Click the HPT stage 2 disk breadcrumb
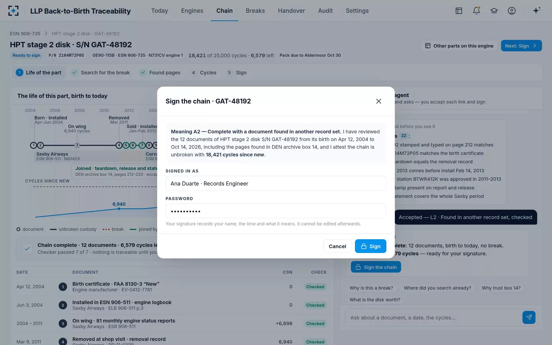 coord(86,33)
